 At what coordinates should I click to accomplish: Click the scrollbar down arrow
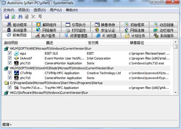click(176, 92)
